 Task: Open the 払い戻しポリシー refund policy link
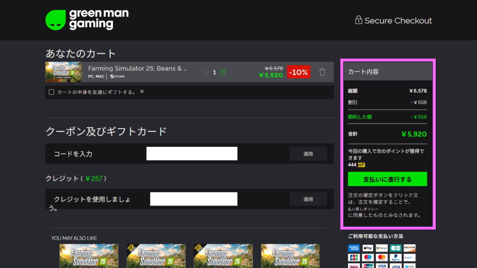pyautogui.click(x=363, y=209)
